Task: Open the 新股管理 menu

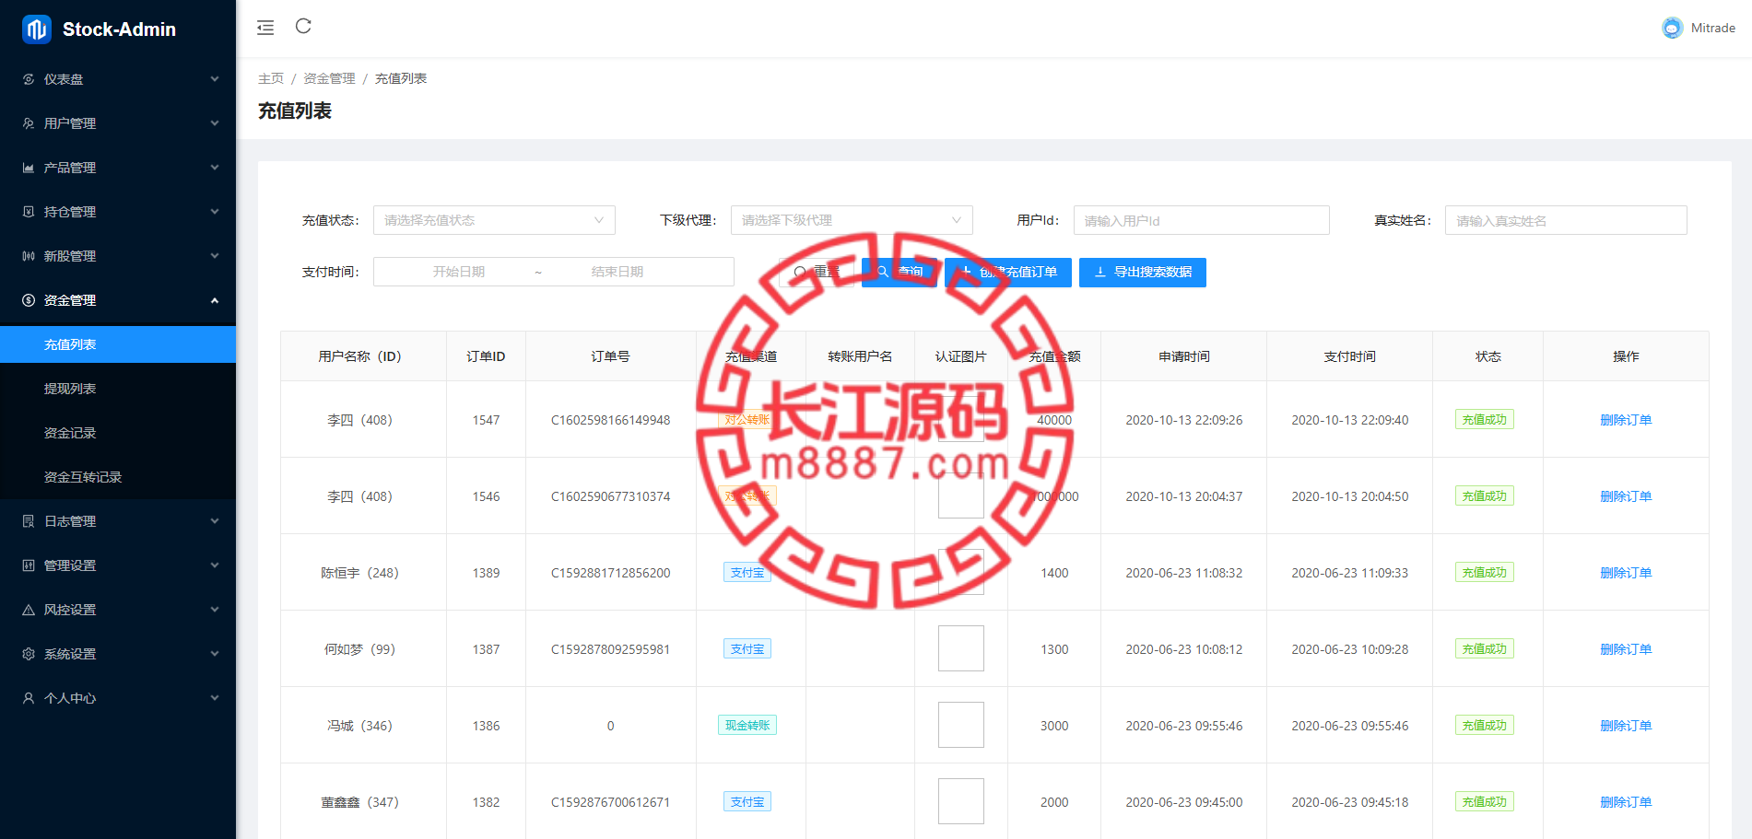Action: point(118,256)
